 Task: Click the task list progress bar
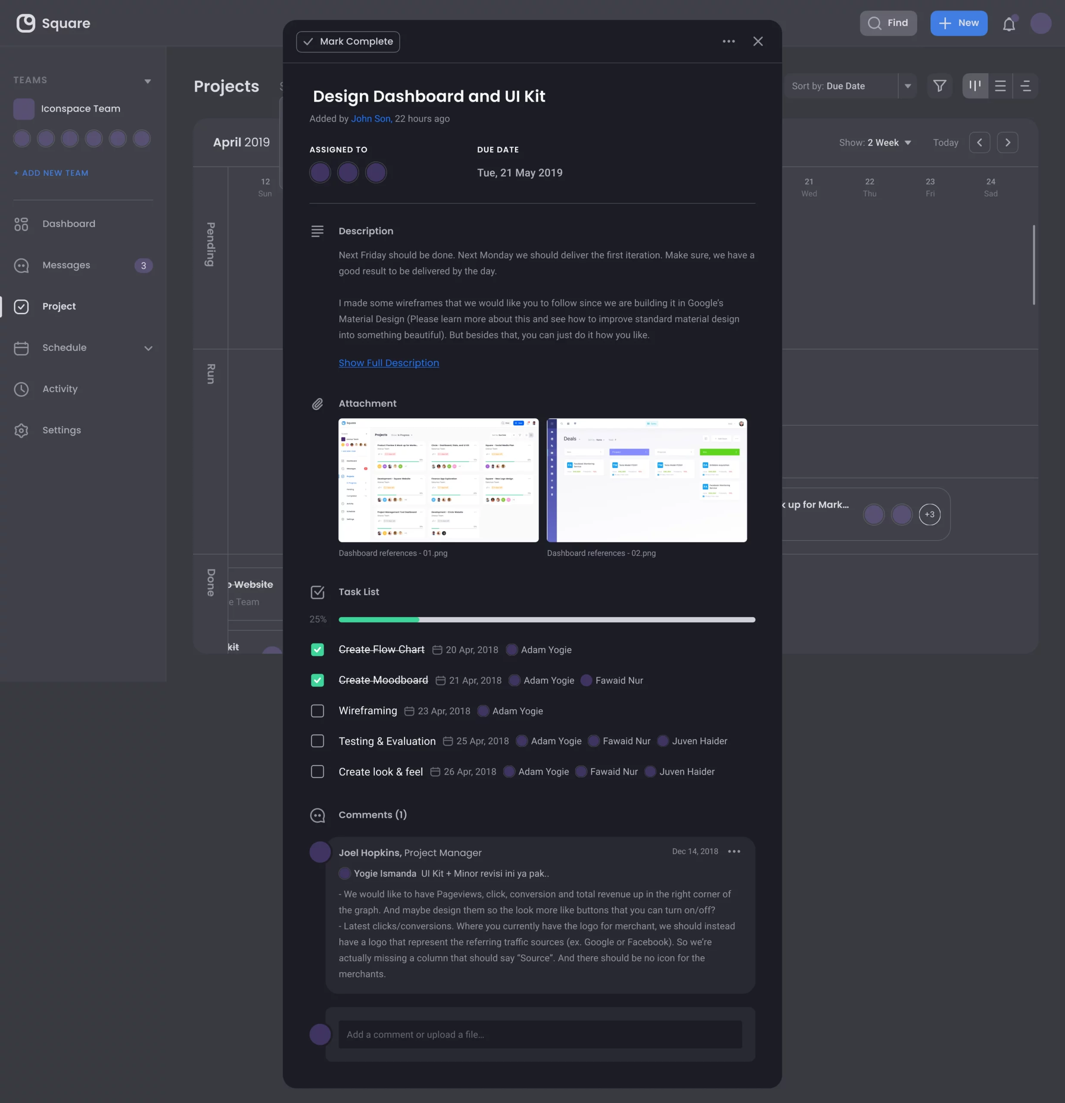click(x=546, y=620)
